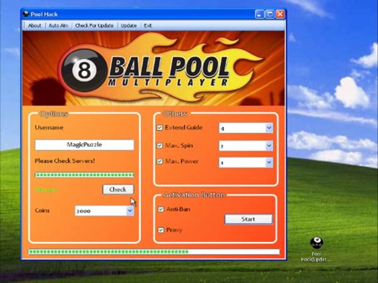378x283 pixels.
Task: Expand the Coins dropdown showing 2000
Action: click(130, 211)
